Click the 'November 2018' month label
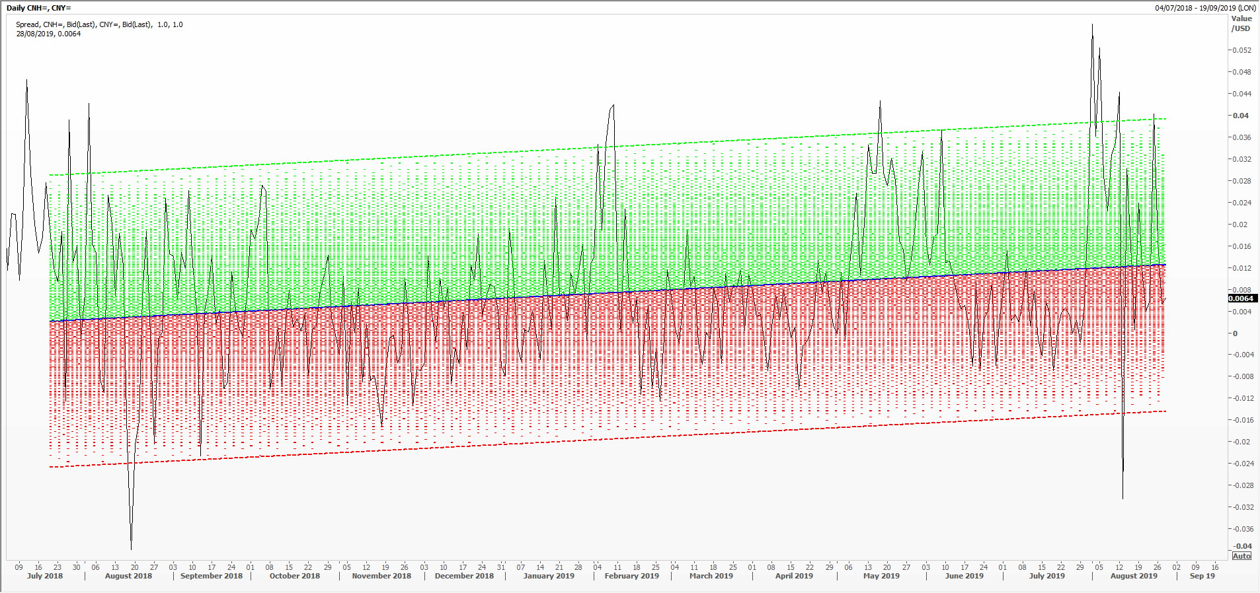Screen dimensions: 1260x593 (x=381, y=576)
